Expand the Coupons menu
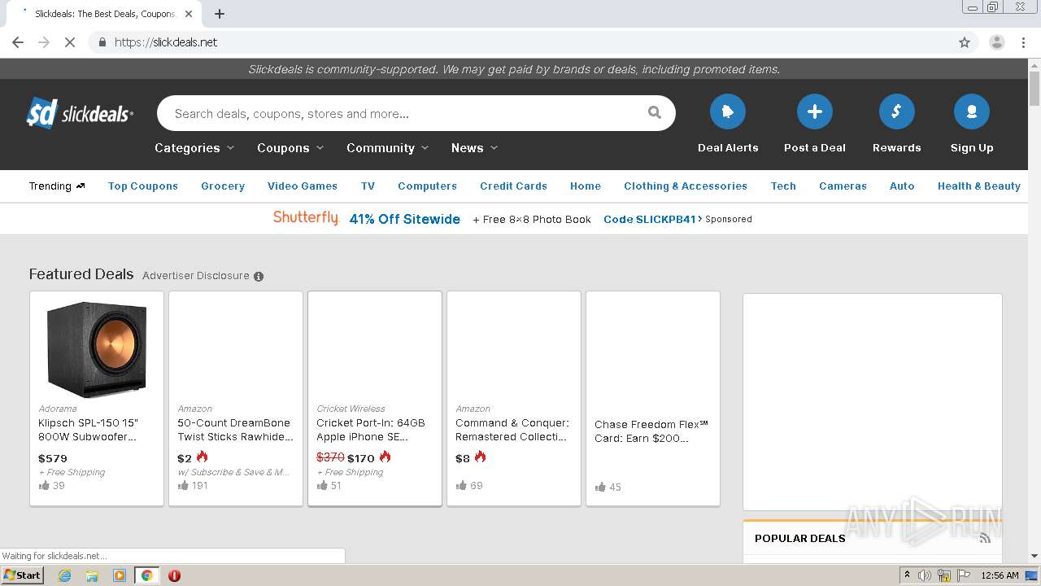This screenshot has width=1041, height=586. coord(290,148)
